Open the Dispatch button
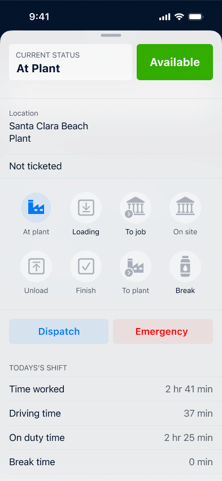 click(x=59, y=331)
